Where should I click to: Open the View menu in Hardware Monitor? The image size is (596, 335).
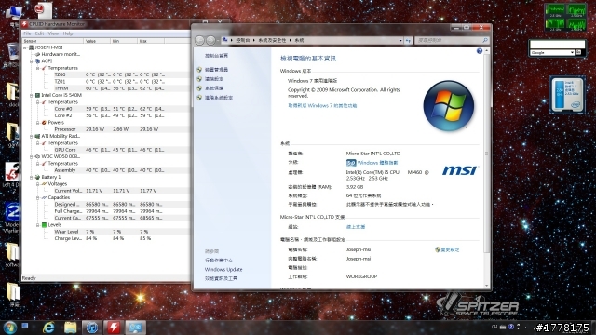(x=53, y=33)
